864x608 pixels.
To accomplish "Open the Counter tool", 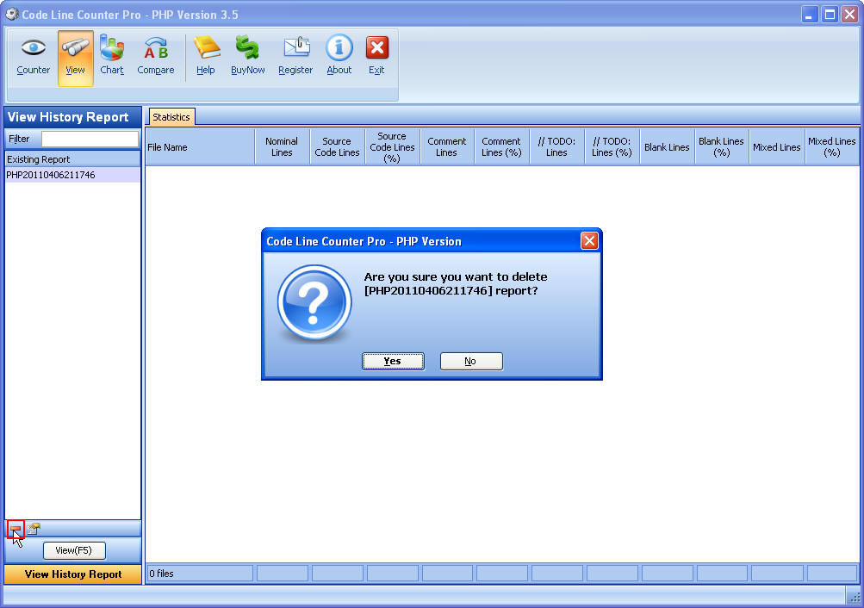I will (x=32, y=54).
